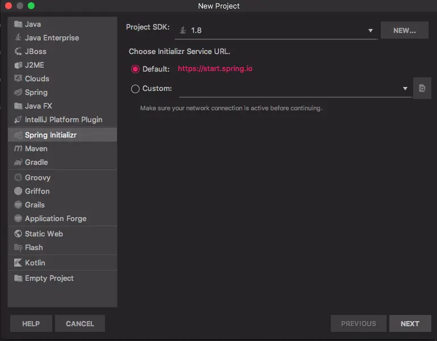
Task: Click the JBoss icon in sidebar
Action: pyautogui.click(x=18, y=51)
